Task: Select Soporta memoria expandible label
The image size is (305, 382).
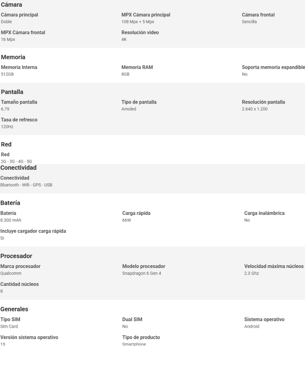Action: click(x=273, y=67)
